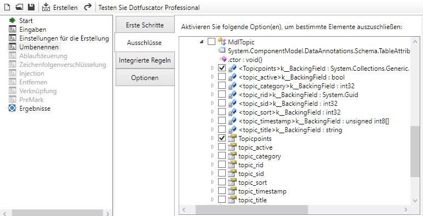The width and height of the screenshot is (423, 216).
Task: Click the <topic_category>k__BackingField field icon
Action: click(x=232, y=86)
